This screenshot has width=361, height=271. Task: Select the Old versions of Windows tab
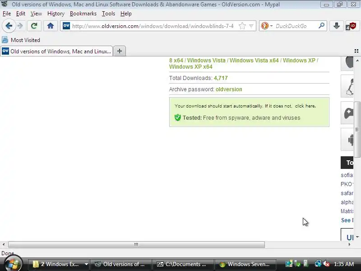point(57,51)
